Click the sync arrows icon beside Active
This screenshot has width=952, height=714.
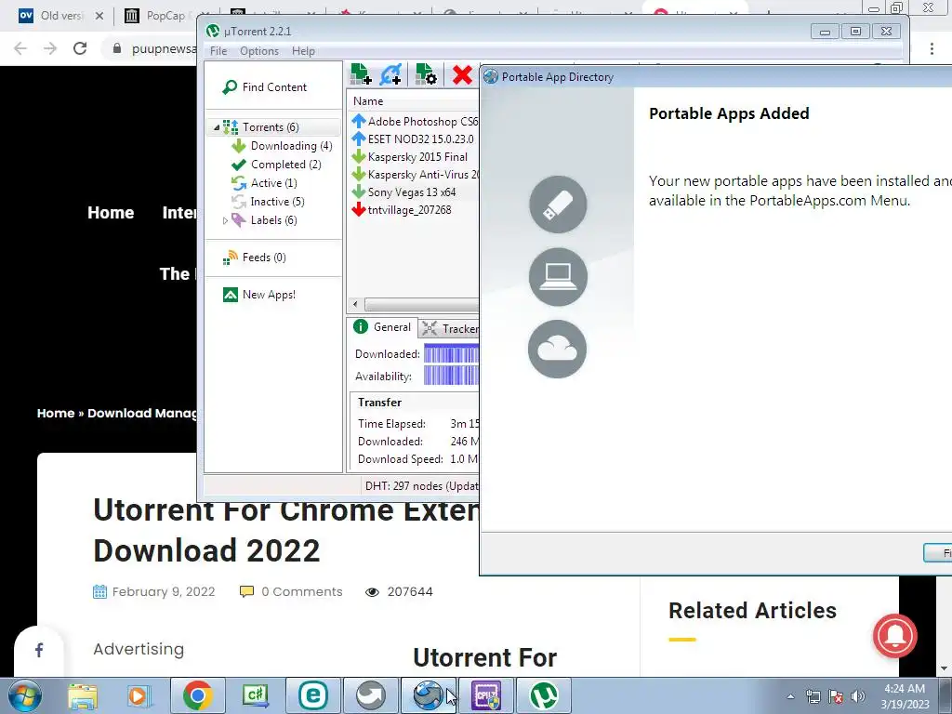[239, 183]
